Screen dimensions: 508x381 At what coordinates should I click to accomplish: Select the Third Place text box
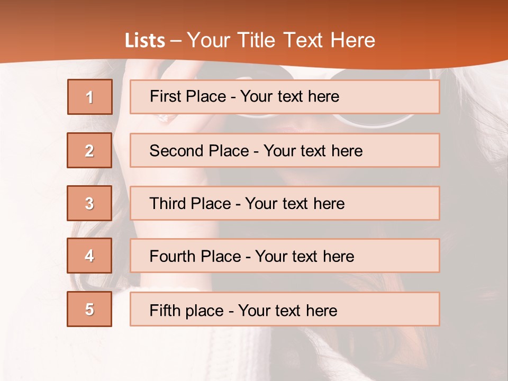pyautogui.click(x=285, y=203)
